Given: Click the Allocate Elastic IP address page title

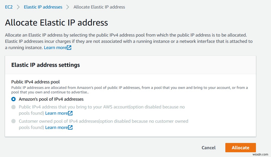Looking at the screenshot, I should point(56,23).
